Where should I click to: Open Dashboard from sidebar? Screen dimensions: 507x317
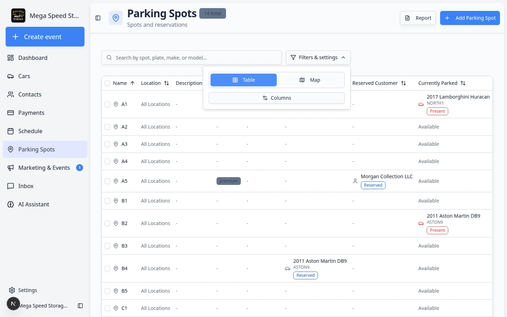tap(45, 58)
